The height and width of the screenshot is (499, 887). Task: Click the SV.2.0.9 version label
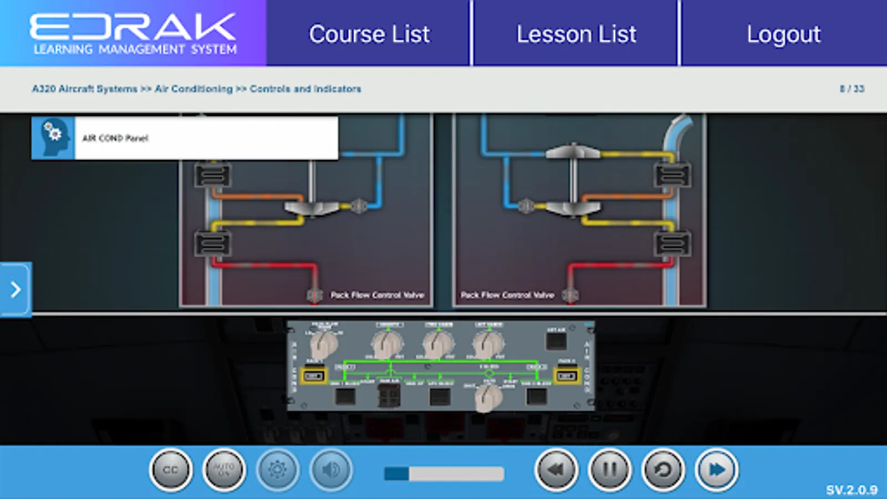852,490
